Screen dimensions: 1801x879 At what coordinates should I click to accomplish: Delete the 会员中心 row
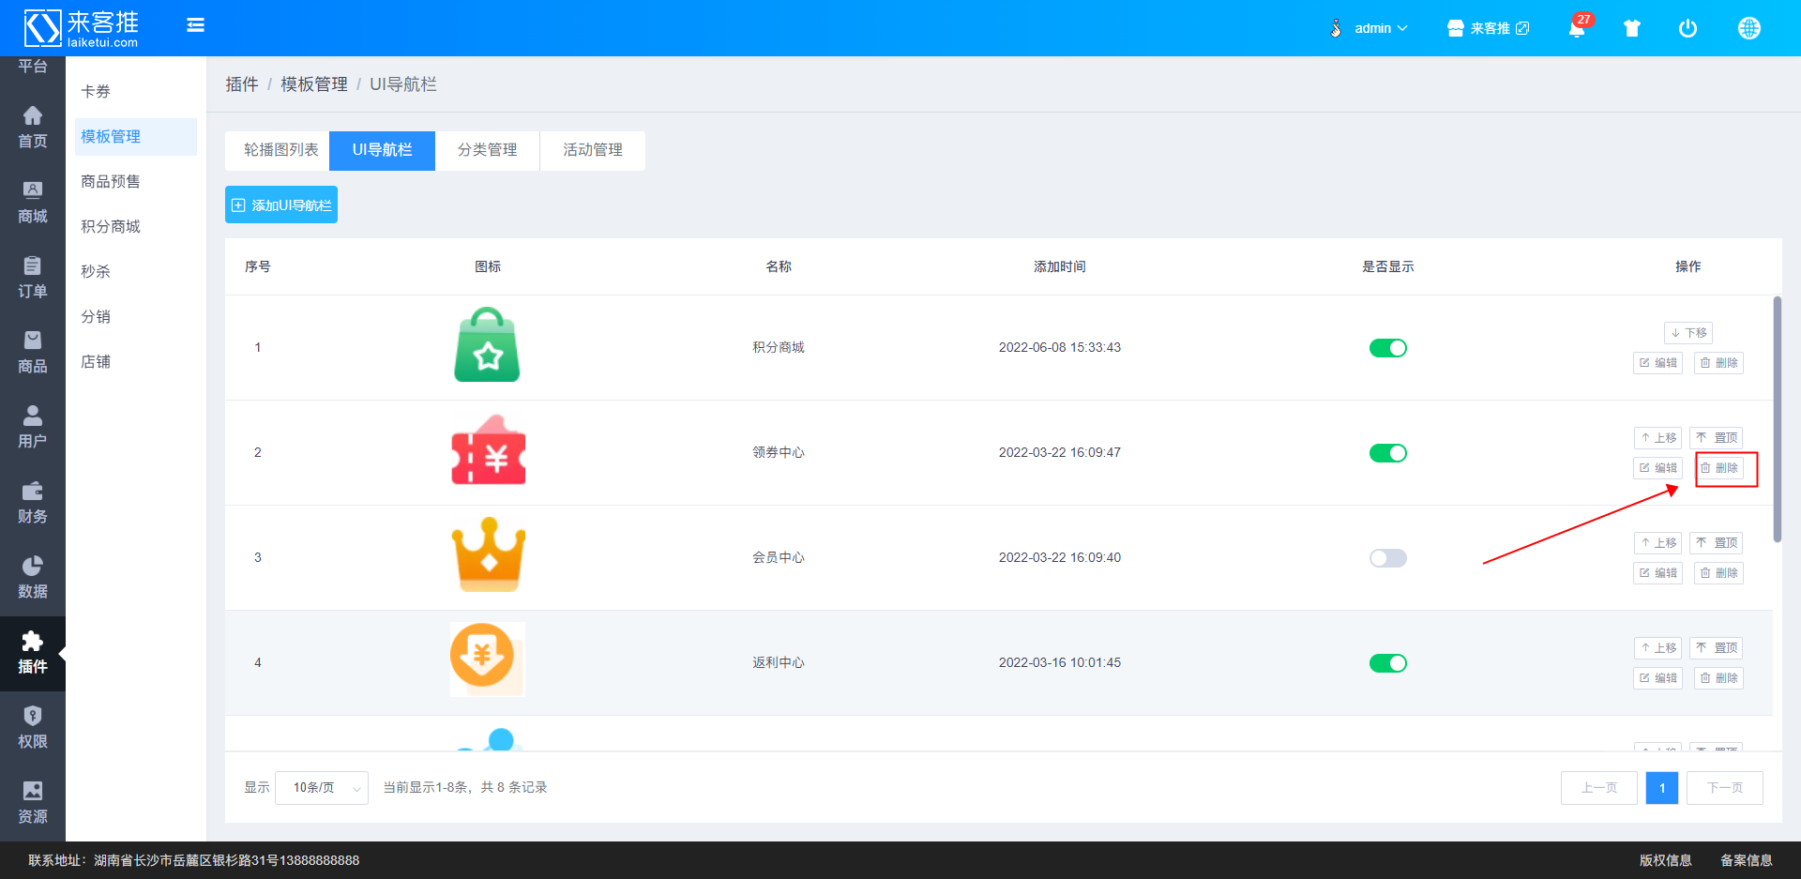(x=1718, y=573)
